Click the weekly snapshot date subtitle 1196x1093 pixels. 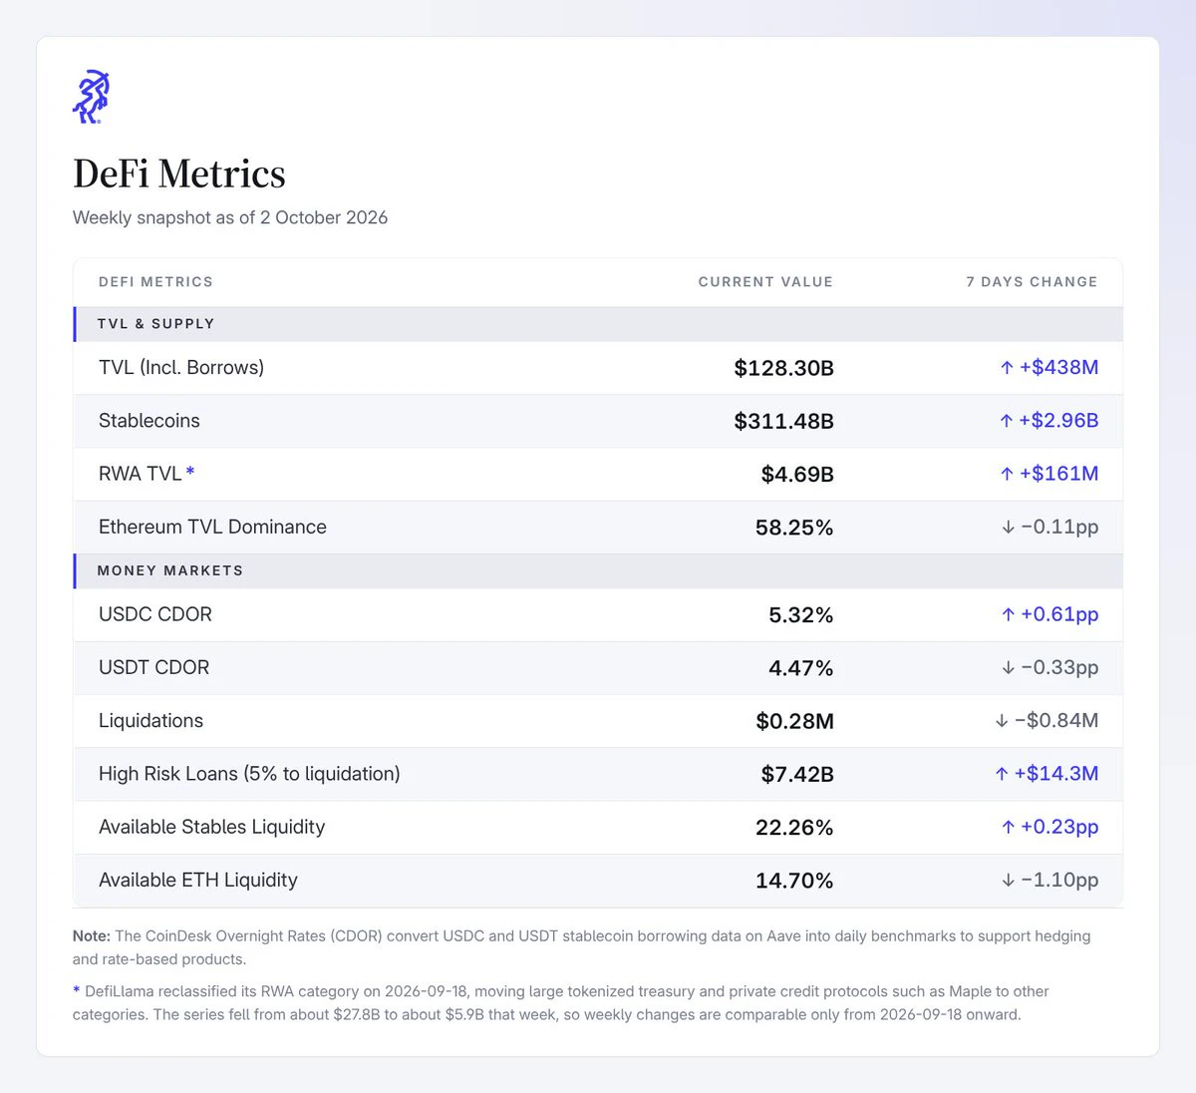click(x=230, y=217)
